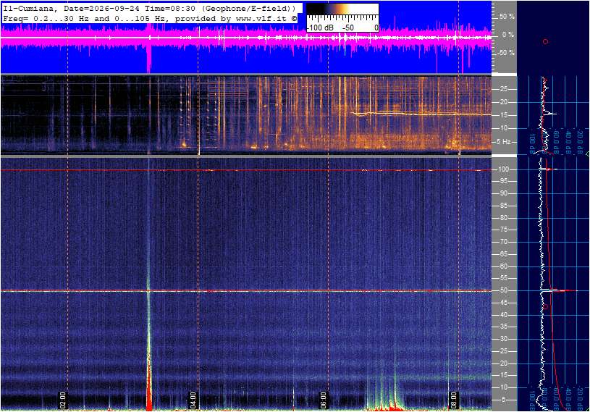
Task: Click the '40.0 dB' label under the geophone spectrum graph
Action: click(x=568, y=143)
